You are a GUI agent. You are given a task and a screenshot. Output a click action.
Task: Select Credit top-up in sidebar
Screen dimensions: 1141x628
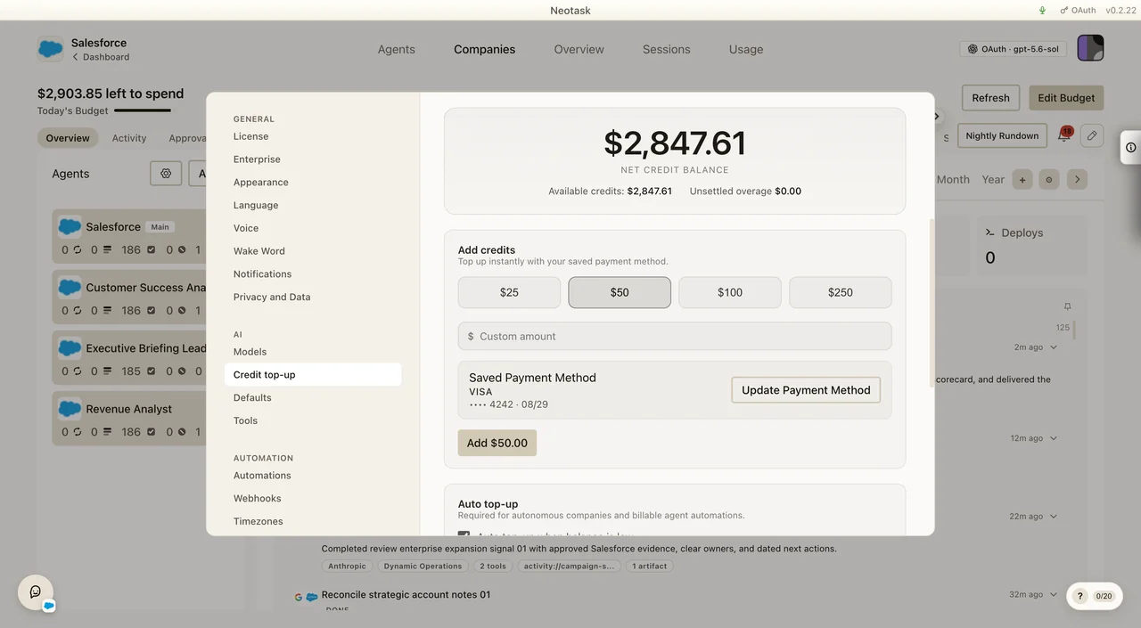pos(313,375)
